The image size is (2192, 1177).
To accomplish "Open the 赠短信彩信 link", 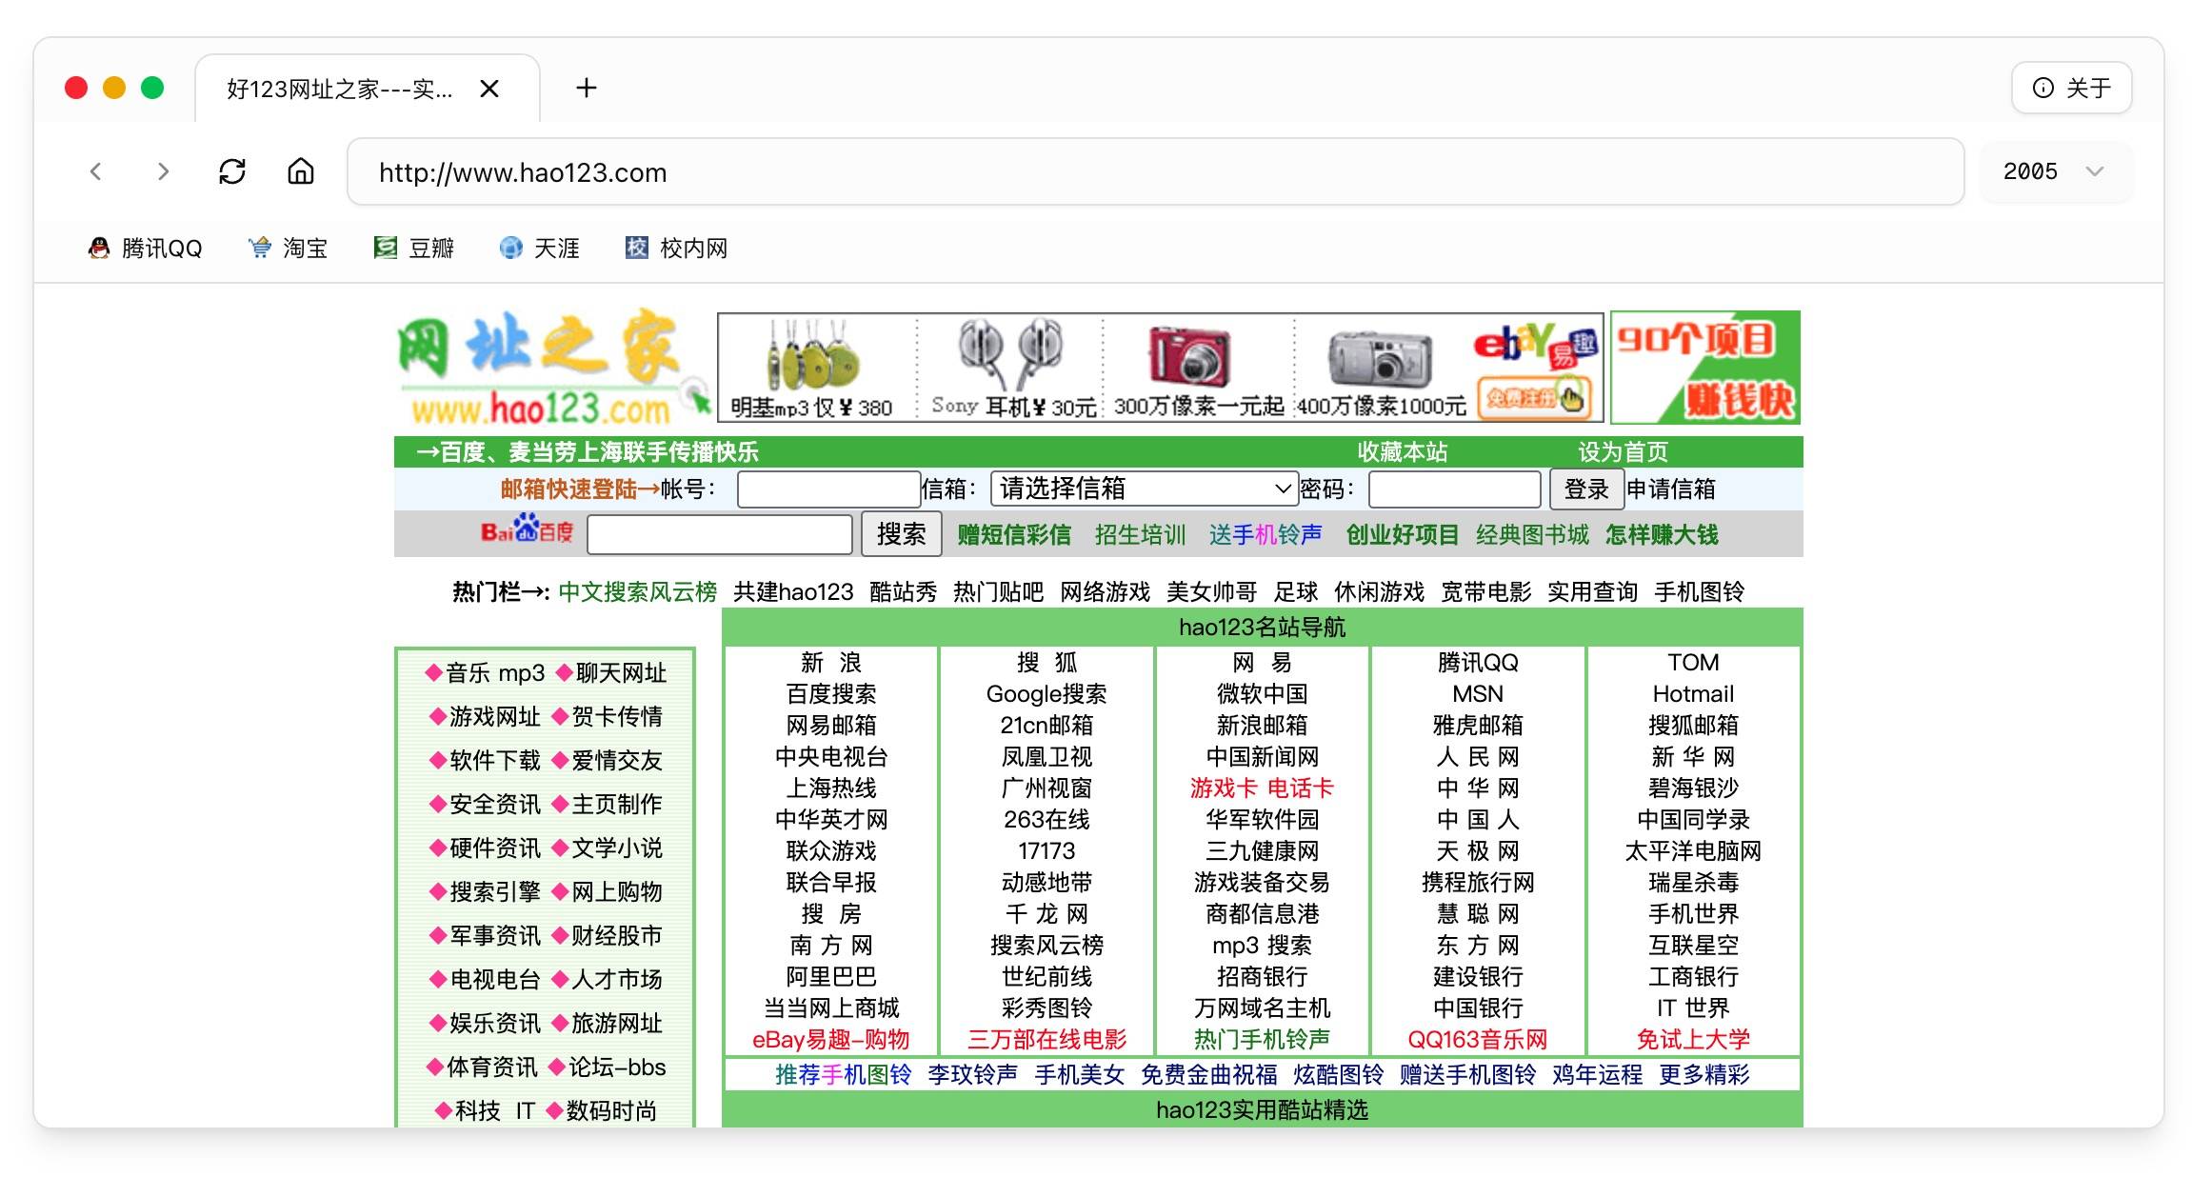I will (x=1013, y=535).
